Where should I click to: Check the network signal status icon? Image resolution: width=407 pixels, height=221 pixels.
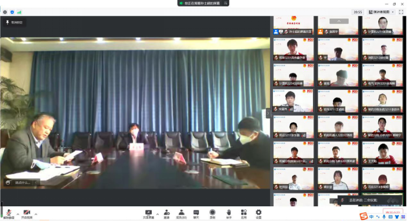(x=19, y=12)
